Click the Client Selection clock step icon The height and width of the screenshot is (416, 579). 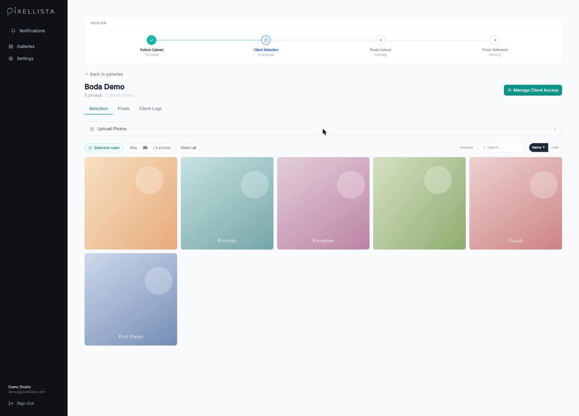(266, 40)
